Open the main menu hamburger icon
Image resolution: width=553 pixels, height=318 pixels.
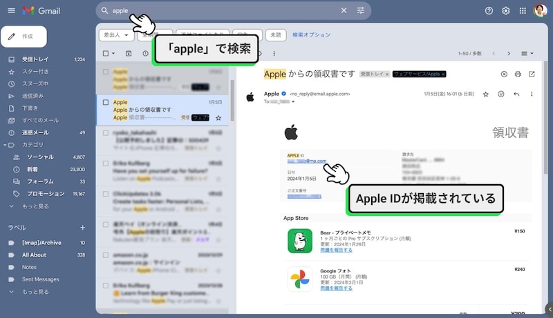(11, 10)
